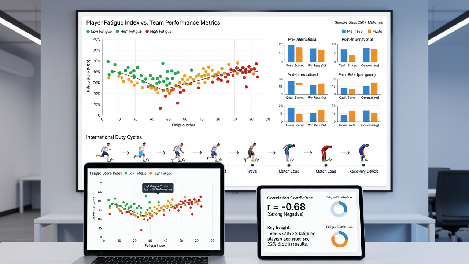Click the "Correlation Coefficient:" label on tablet
This screenshot has height=264, width=469.
pyautogui.click(x=290, y=198)
